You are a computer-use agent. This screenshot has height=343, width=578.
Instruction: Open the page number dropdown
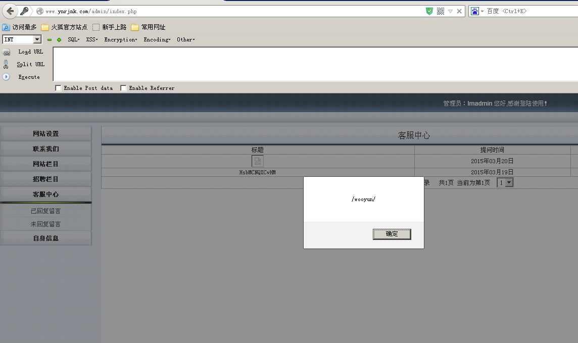tap(505, 183)
